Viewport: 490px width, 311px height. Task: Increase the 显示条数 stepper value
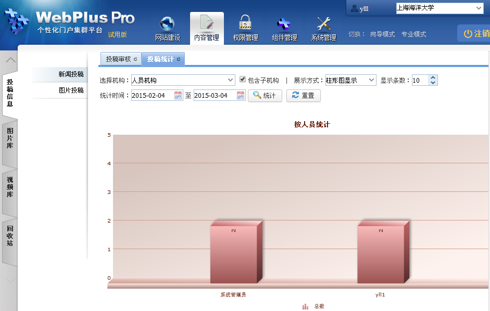coord(433,77)
